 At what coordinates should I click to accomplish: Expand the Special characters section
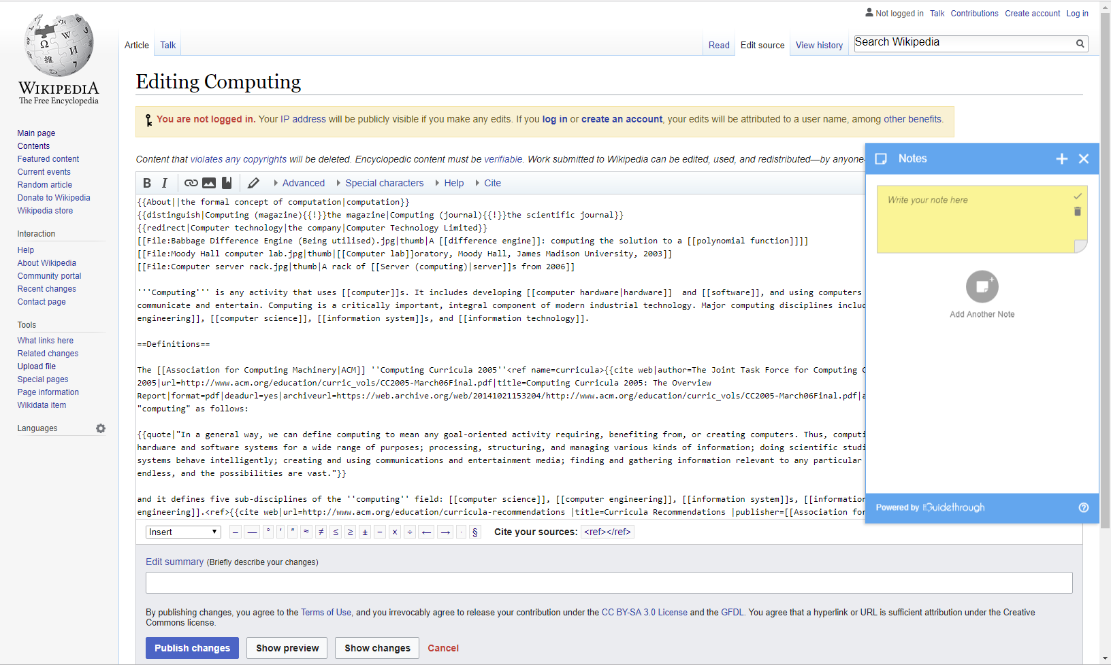tap(380, 183)
